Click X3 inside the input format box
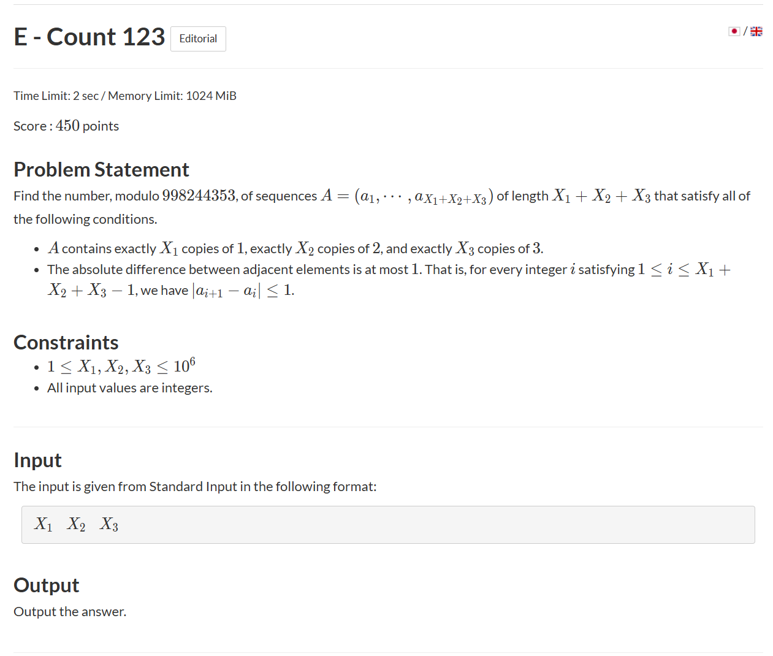773x656 pixels. (110, 524)
